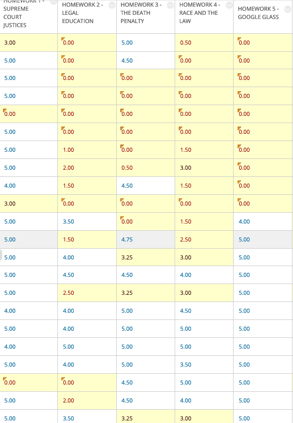
Task: Select the 0.50 grade in the Death Penalty column
Action: [127, 168]
